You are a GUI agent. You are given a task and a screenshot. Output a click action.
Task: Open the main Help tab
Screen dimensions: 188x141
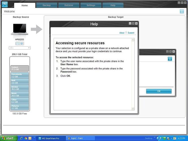tap(113, 5)
